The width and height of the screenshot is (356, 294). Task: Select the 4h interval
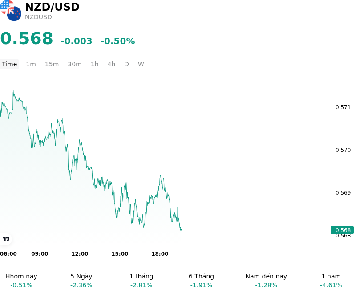(112, 64)
